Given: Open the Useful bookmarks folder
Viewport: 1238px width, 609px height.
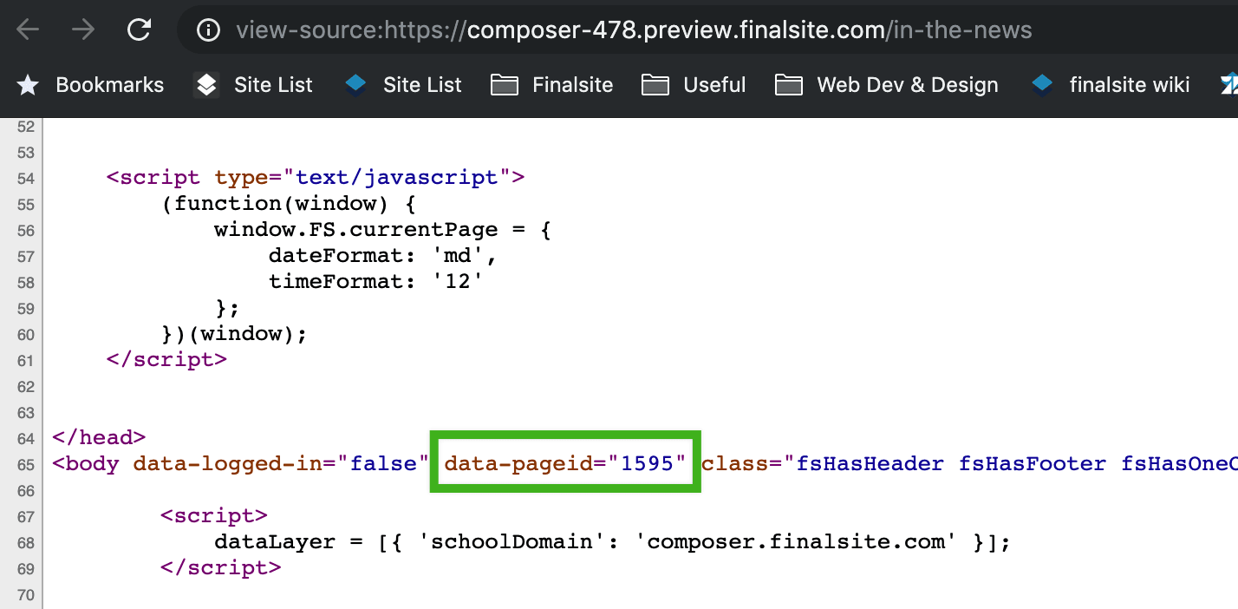Looking at the screenshot, I should 694,85.
